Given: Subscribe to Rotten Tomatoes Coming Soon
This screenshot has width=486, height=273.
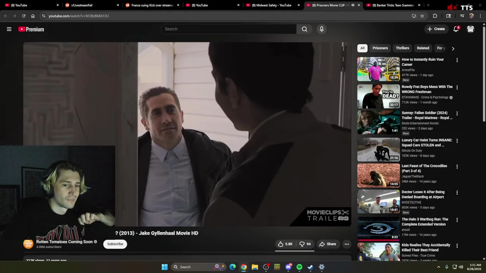Looking at the screenshot, I should point(115,244).
